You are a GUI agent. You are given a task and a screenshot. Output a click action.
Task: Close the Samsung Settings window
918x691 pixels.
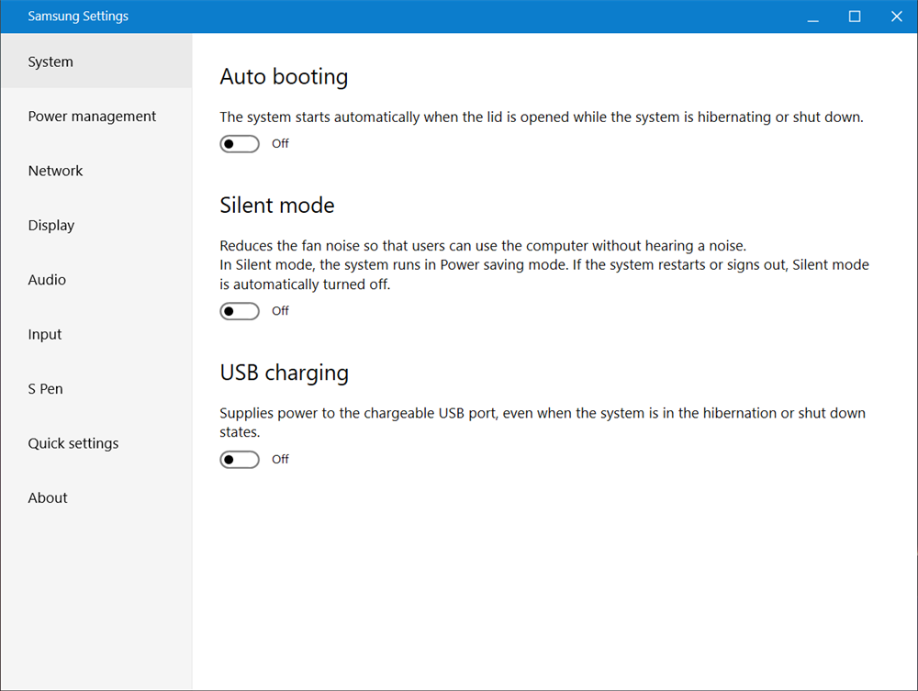[x=897, y=17]
